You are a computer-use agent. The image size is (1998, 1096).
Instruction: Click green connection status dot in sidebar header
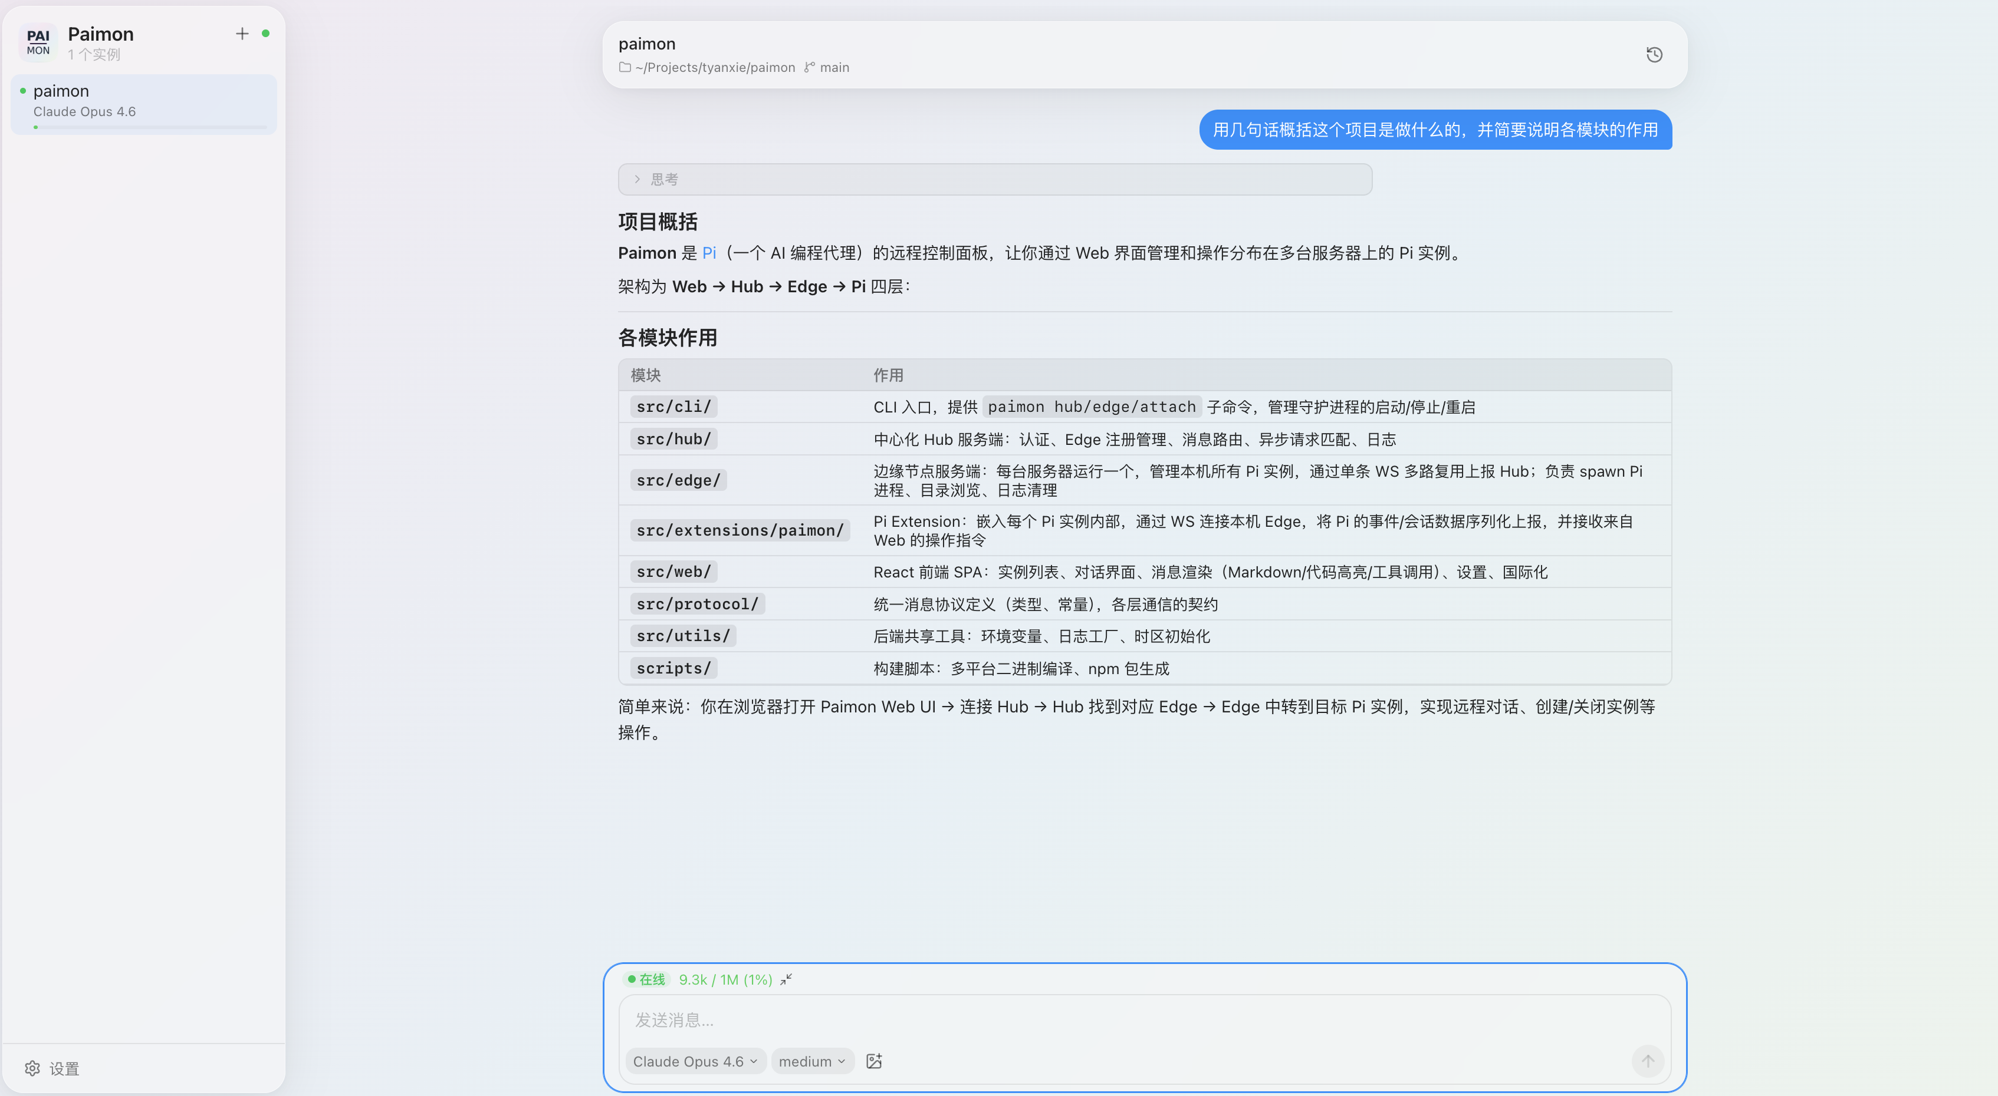[265, 34]
